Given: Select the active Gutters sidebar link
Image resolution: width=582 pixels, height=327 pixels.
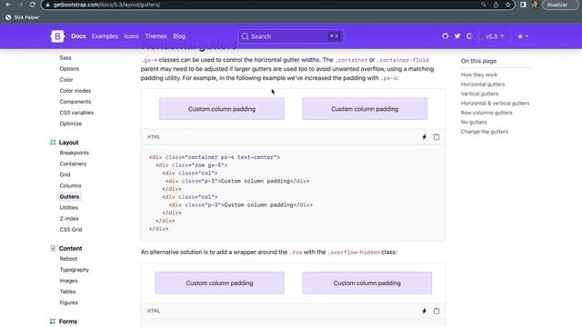Looking at the screenshot, I should [69, 196].
